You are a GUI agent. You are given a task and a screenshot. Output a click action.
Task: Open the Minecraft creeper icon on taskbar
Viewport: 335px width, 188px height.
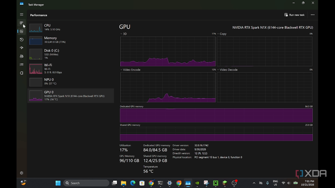215,183
